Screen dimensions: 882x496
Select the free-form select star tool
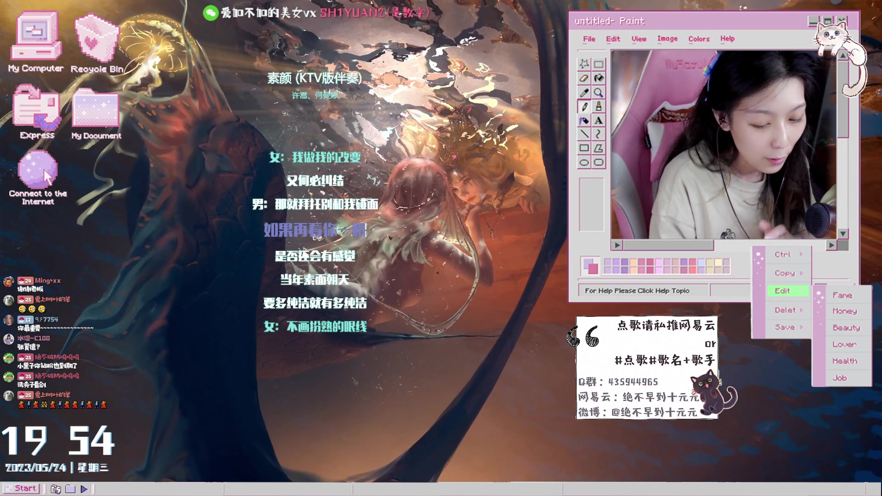(x=584, y=64)
